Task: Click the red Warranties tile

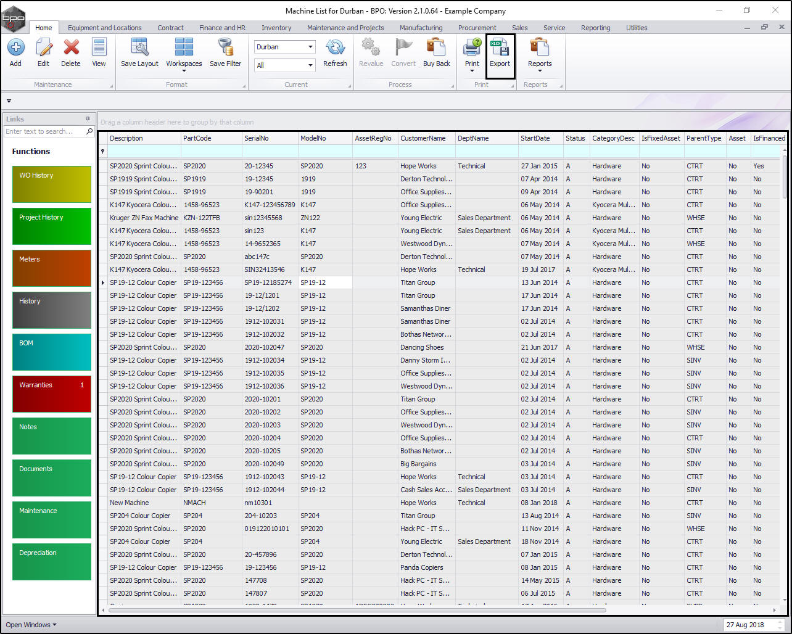Action: coord(52,394)
